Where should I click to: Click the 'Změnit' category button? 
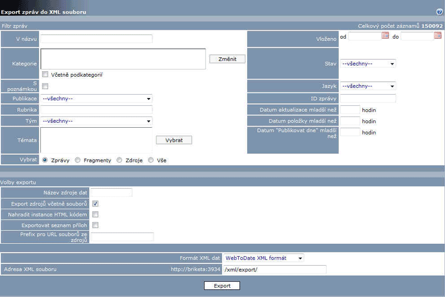[227, 59]
